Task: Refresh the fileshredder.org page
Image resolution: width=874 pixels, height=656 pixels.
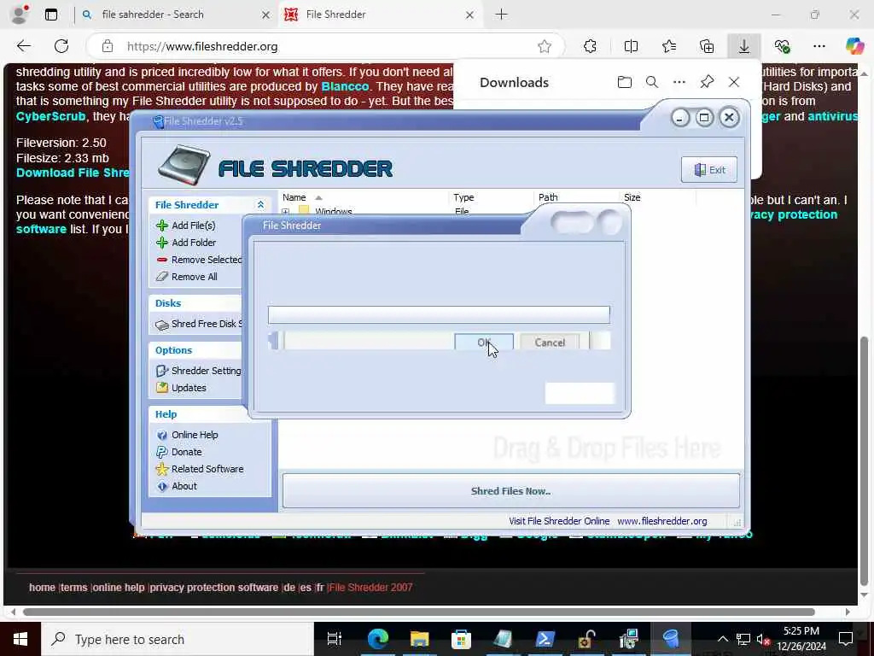Action: (x=61, y=46)
